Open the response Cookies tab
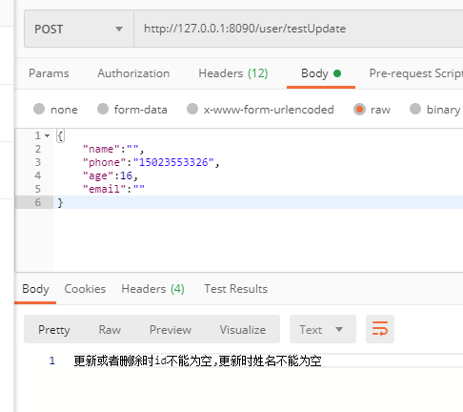The width and height of the screenshot is (463, 412). click(85, 289)
